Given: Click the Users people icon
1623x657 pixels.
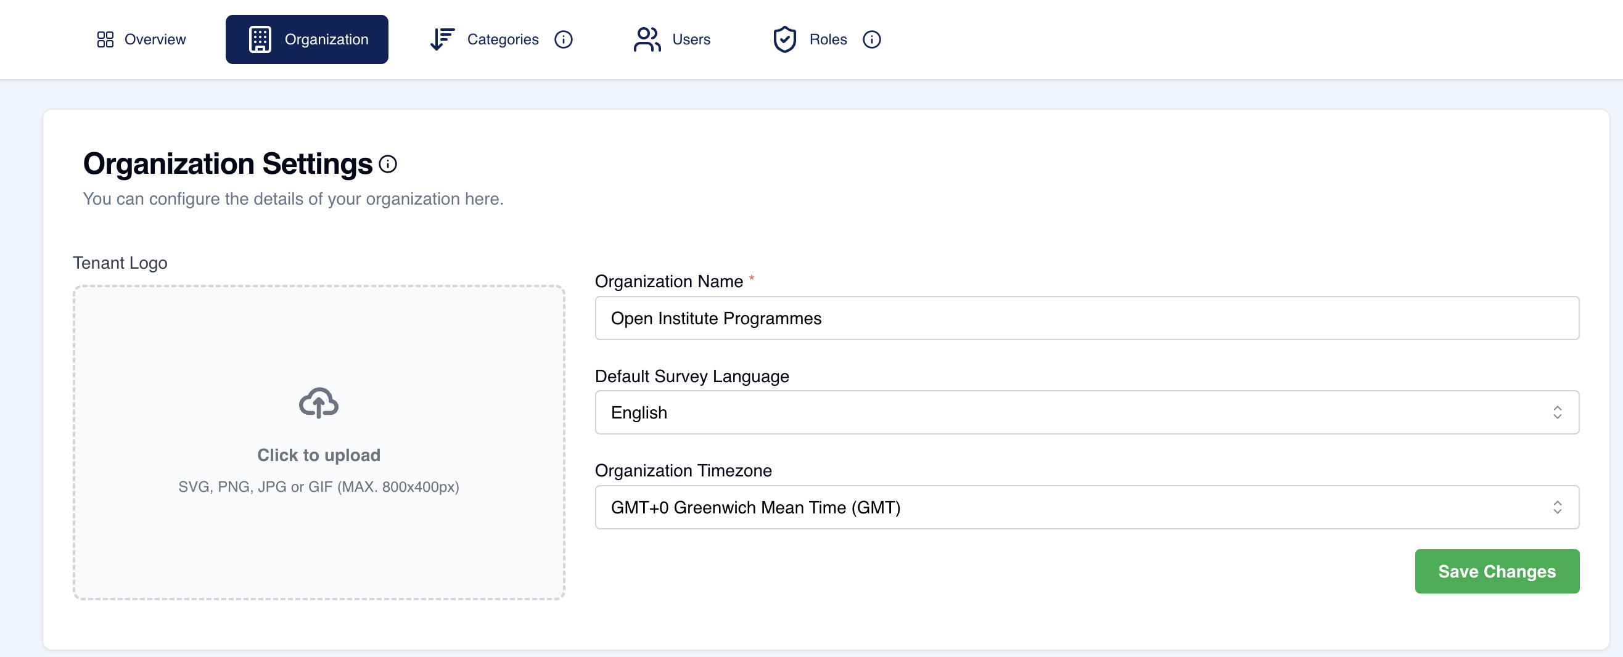Looking at the screenshot, I should tap(647, 39).
